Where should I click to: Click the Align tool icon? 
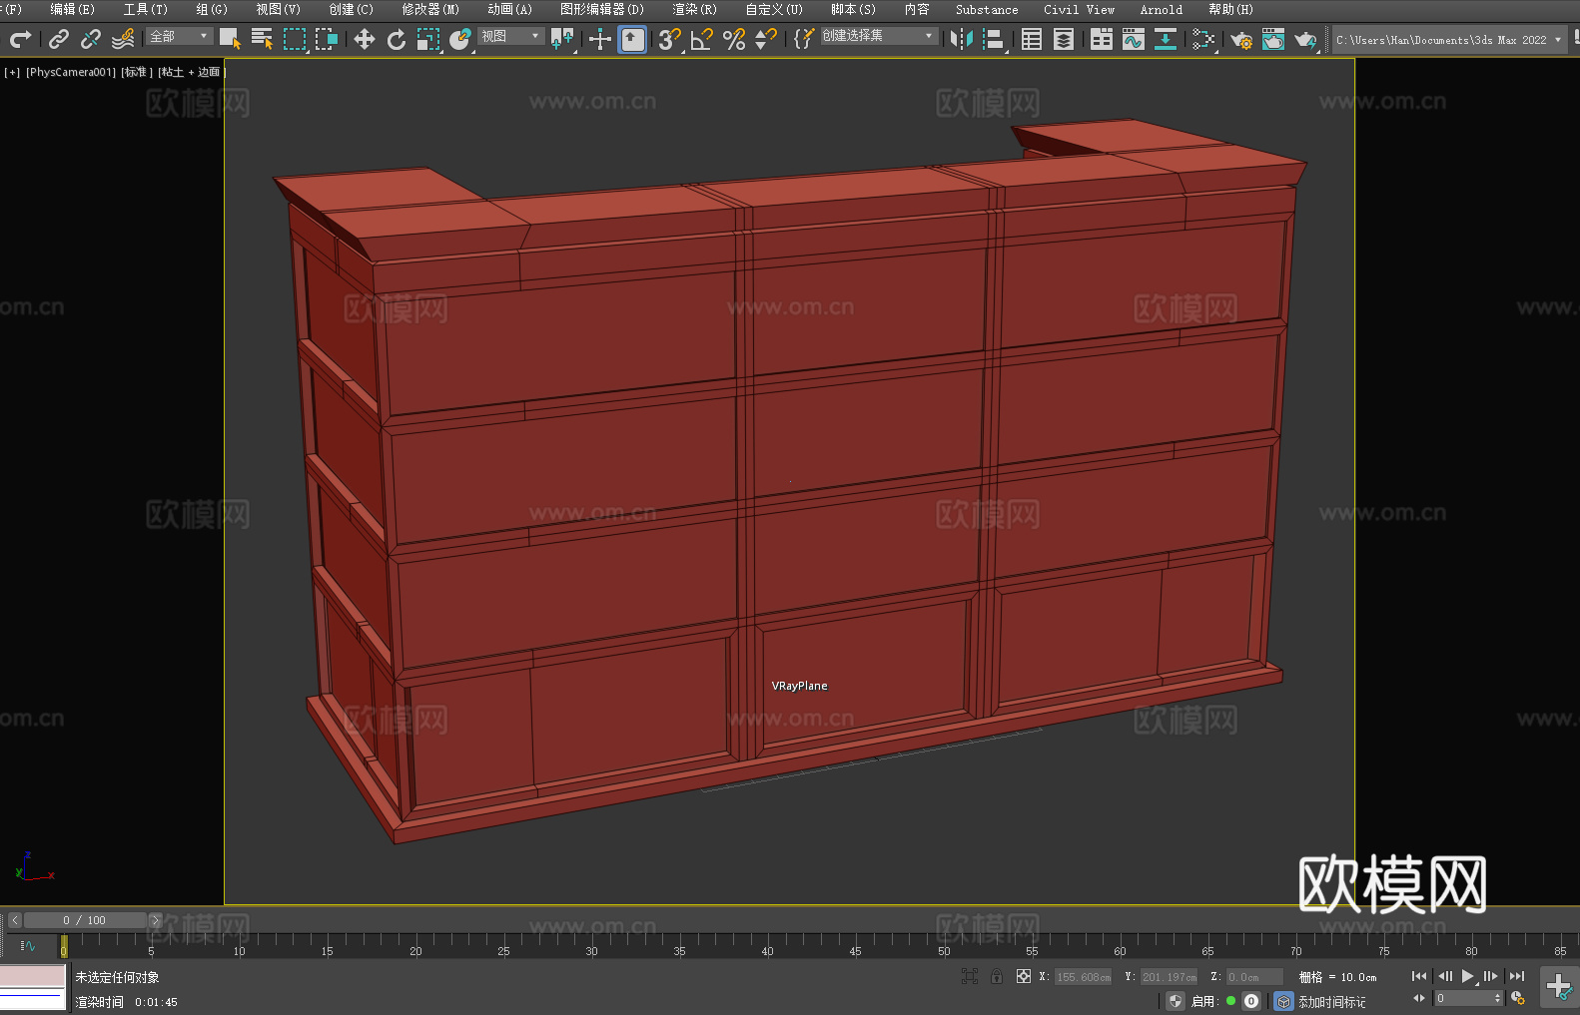[994, 39]
